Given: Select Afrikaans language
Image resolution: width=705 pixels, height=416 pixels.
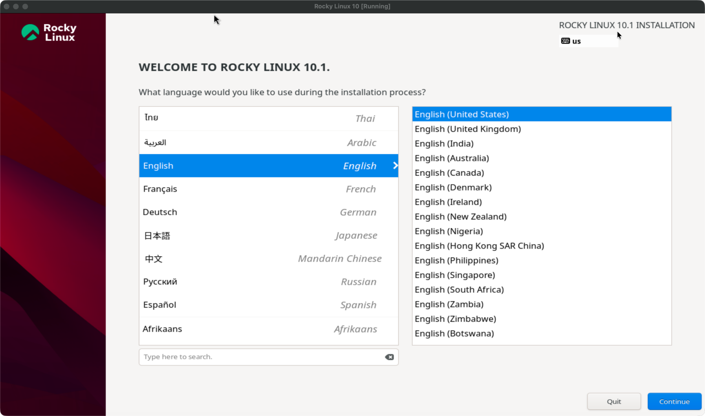Looking at the screenshot, I should (x=269, y=329).
